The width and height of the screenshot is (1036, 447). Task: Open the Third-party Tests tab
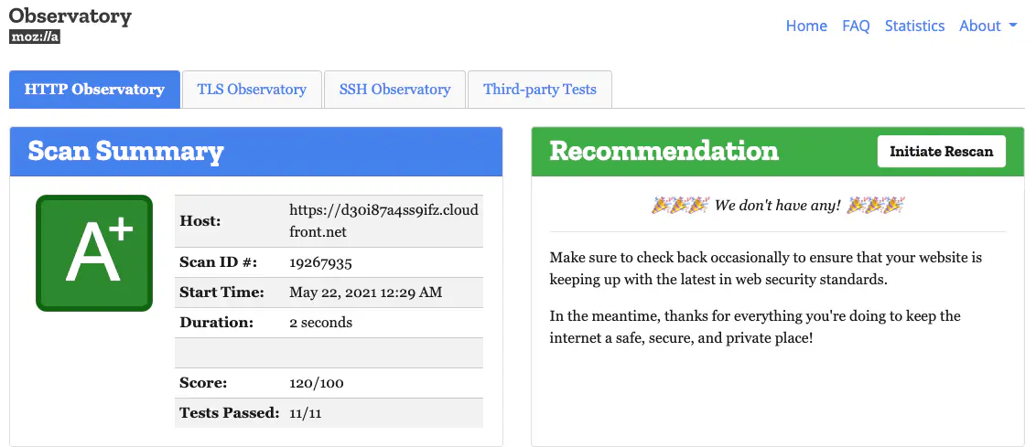point(540,90)
